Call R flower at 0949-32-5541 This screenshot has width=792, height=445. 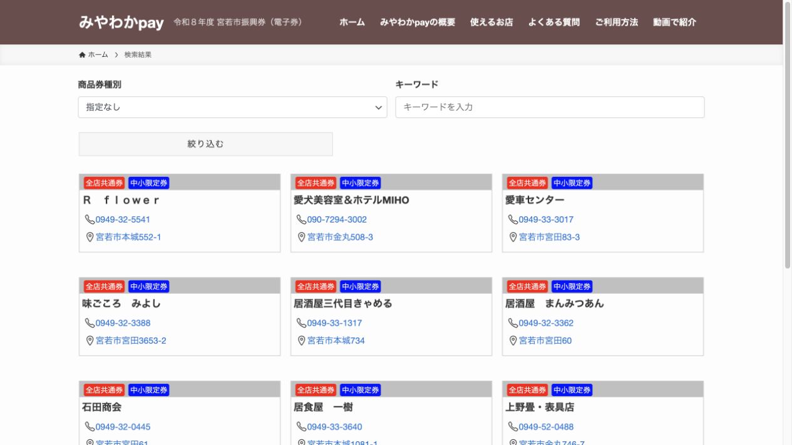tap(123, 219)
